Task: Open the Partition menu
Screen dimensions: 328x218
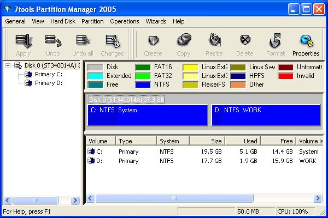Action: 92,21
